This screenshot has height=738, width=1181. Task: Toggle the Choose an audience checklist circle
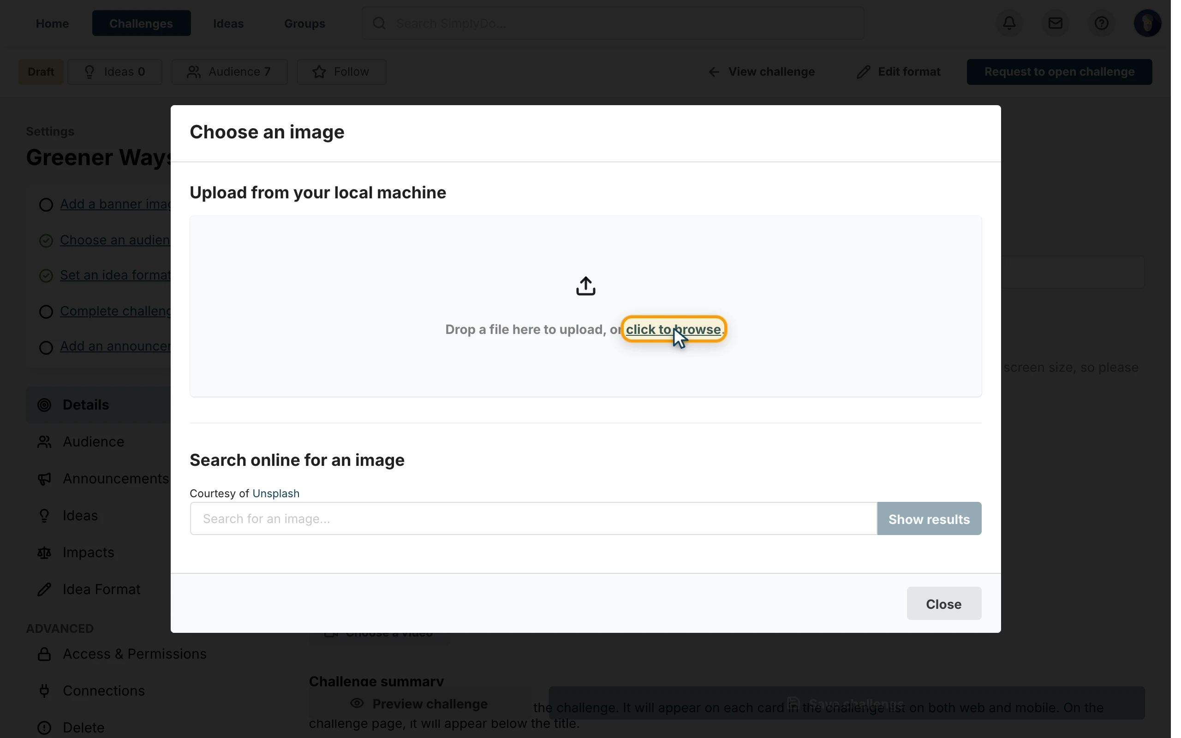46,241
